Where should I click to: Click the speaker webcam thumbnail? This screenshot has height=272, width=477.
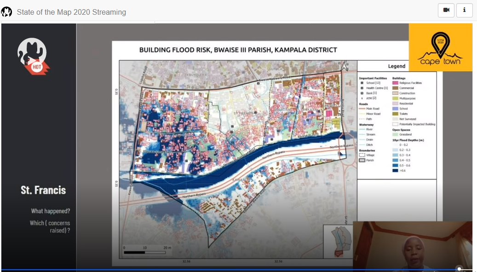tap(413, 246)
